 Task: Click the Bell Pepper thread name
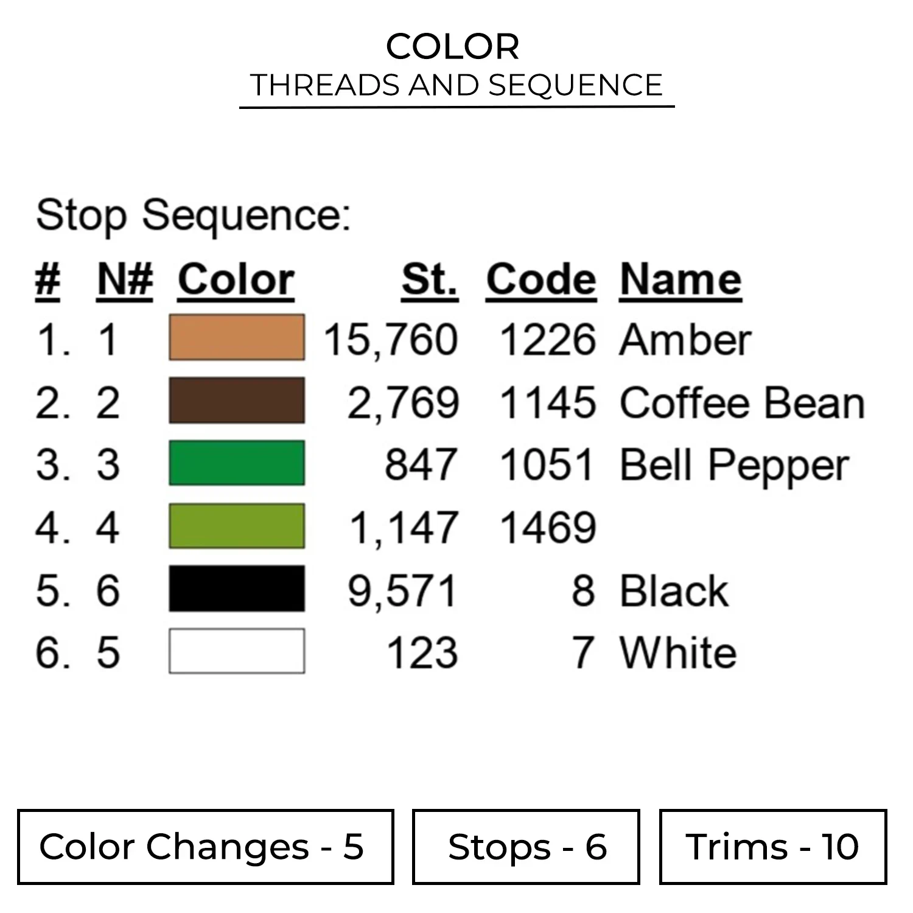(x=734, y=466)
